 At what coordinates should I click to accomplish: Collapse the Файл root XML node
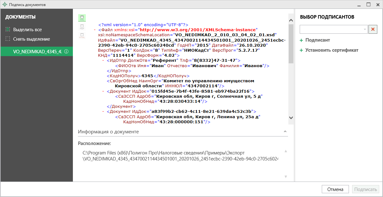click(95, 30)
